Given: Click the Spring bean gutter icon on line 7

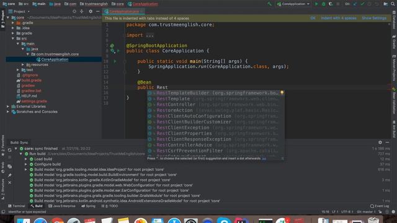Looking at the screenshot, I should pyautogui.click(x=112, y=45).
